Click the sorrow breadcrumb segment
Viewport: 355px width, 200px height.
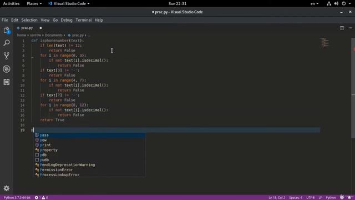(x=35, y=35)
